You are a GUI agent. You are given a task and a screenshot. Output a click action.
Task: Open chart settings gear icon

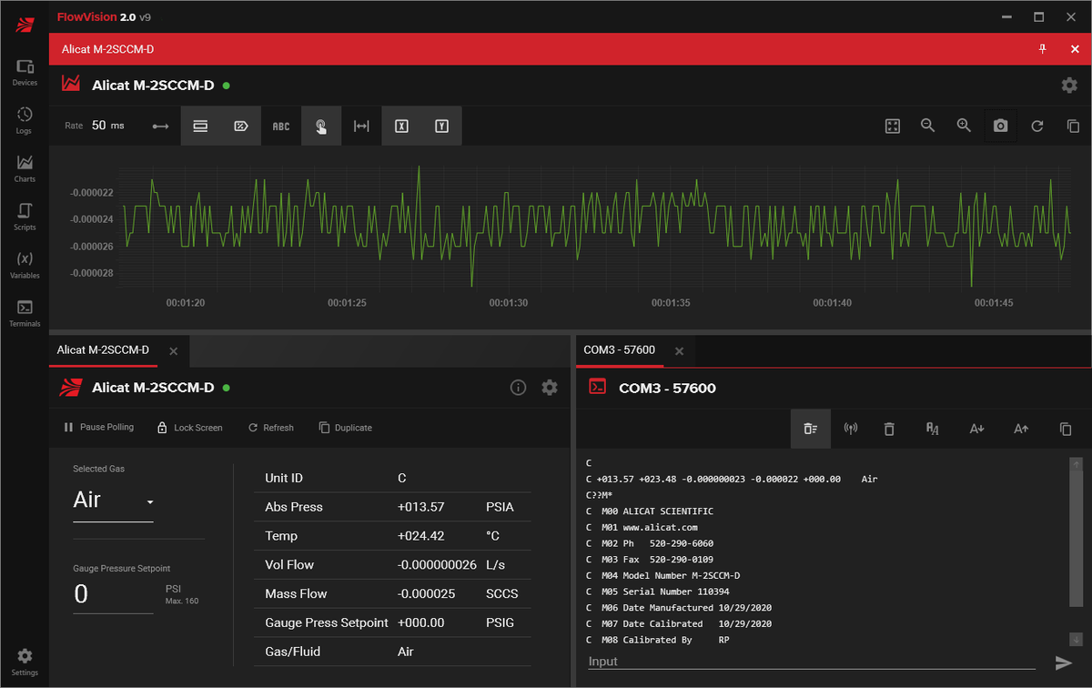[1069, 86]
